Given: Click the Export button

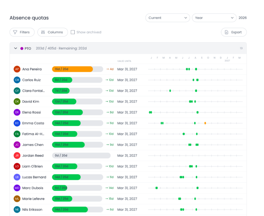Looking at the screenshot, I should (234, 32).
